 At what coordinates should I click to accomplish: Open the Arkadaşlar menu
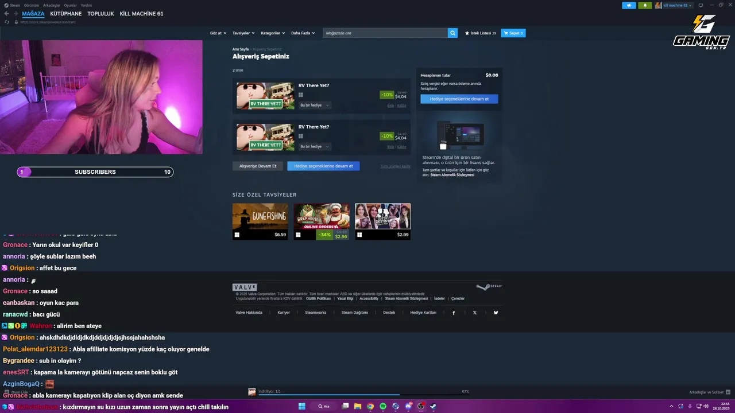click(52, 5)
